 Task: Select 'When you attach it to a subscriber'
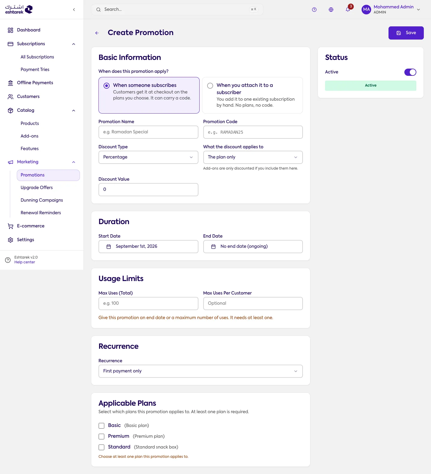(252, 95)
